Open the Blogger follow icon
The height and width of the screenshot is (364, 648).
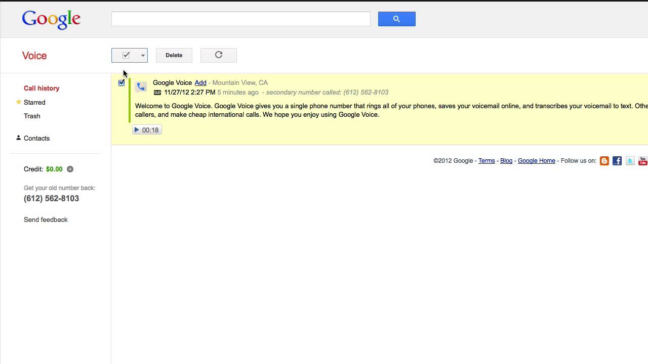point(604,161)
